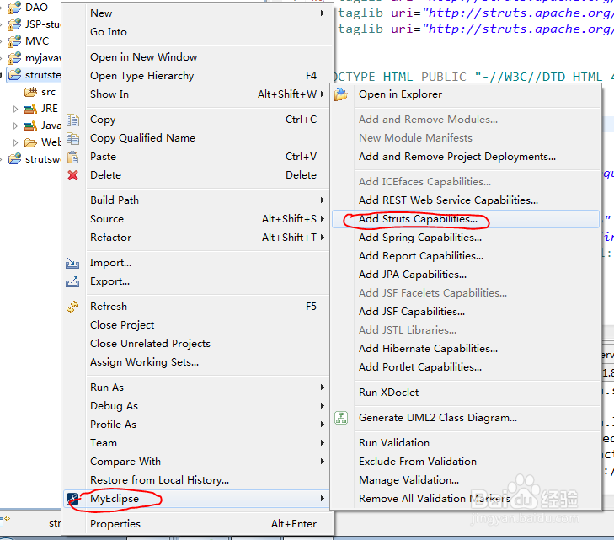Choose Add Spring Capabilities
614x540 pixels.
[x=466, y=238]
